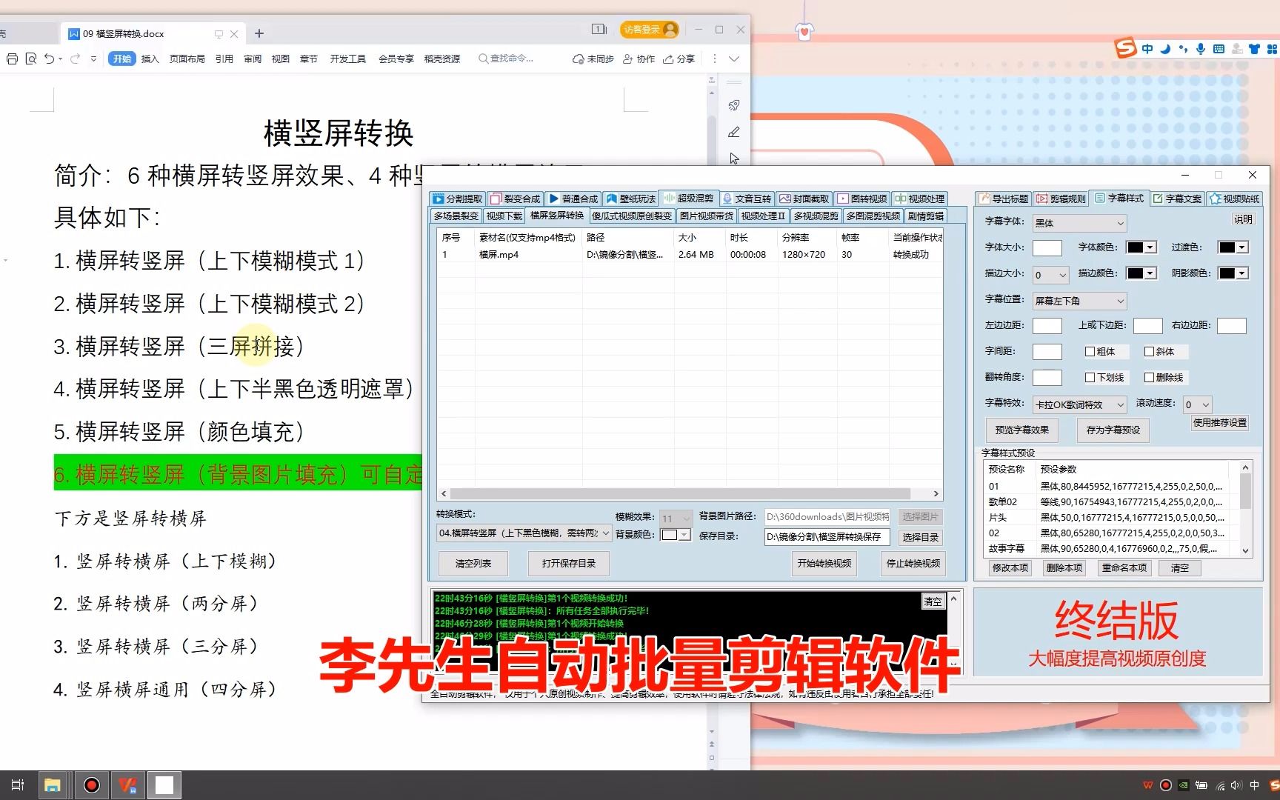1280x800 pixels.
Task: Open the 字幕位置 position dropdown
Action: 1080,301
